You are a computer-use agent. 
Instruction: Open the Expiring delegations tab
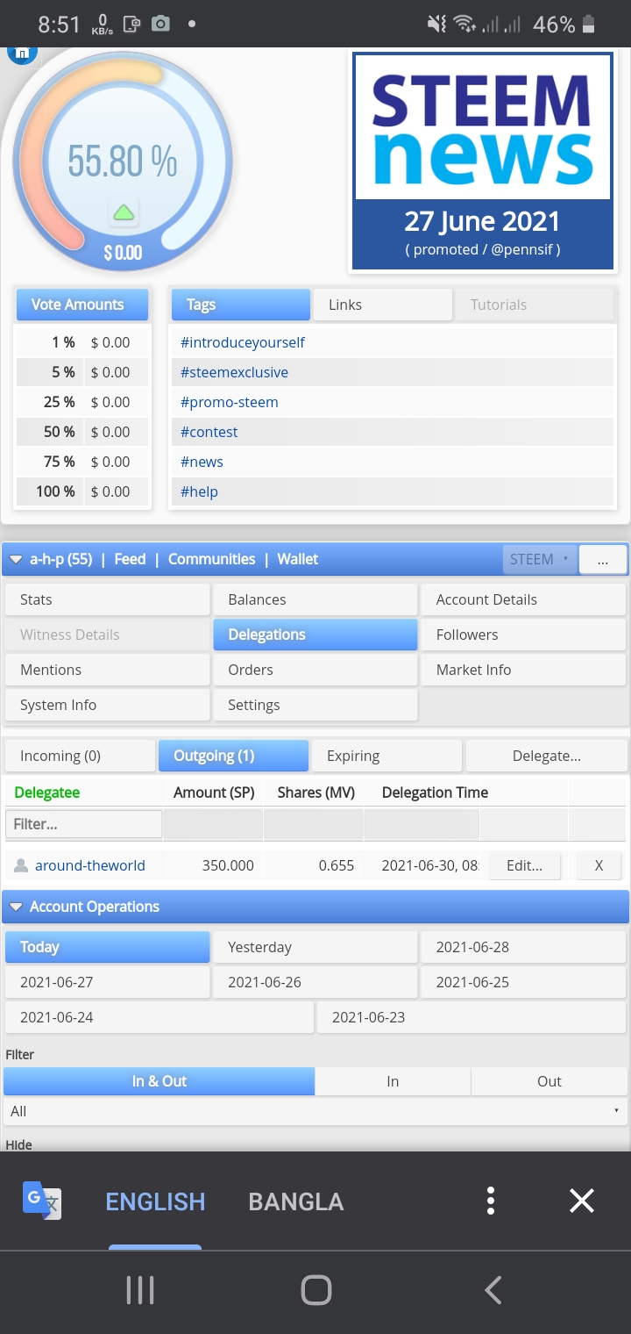click(x=386, y=756)
